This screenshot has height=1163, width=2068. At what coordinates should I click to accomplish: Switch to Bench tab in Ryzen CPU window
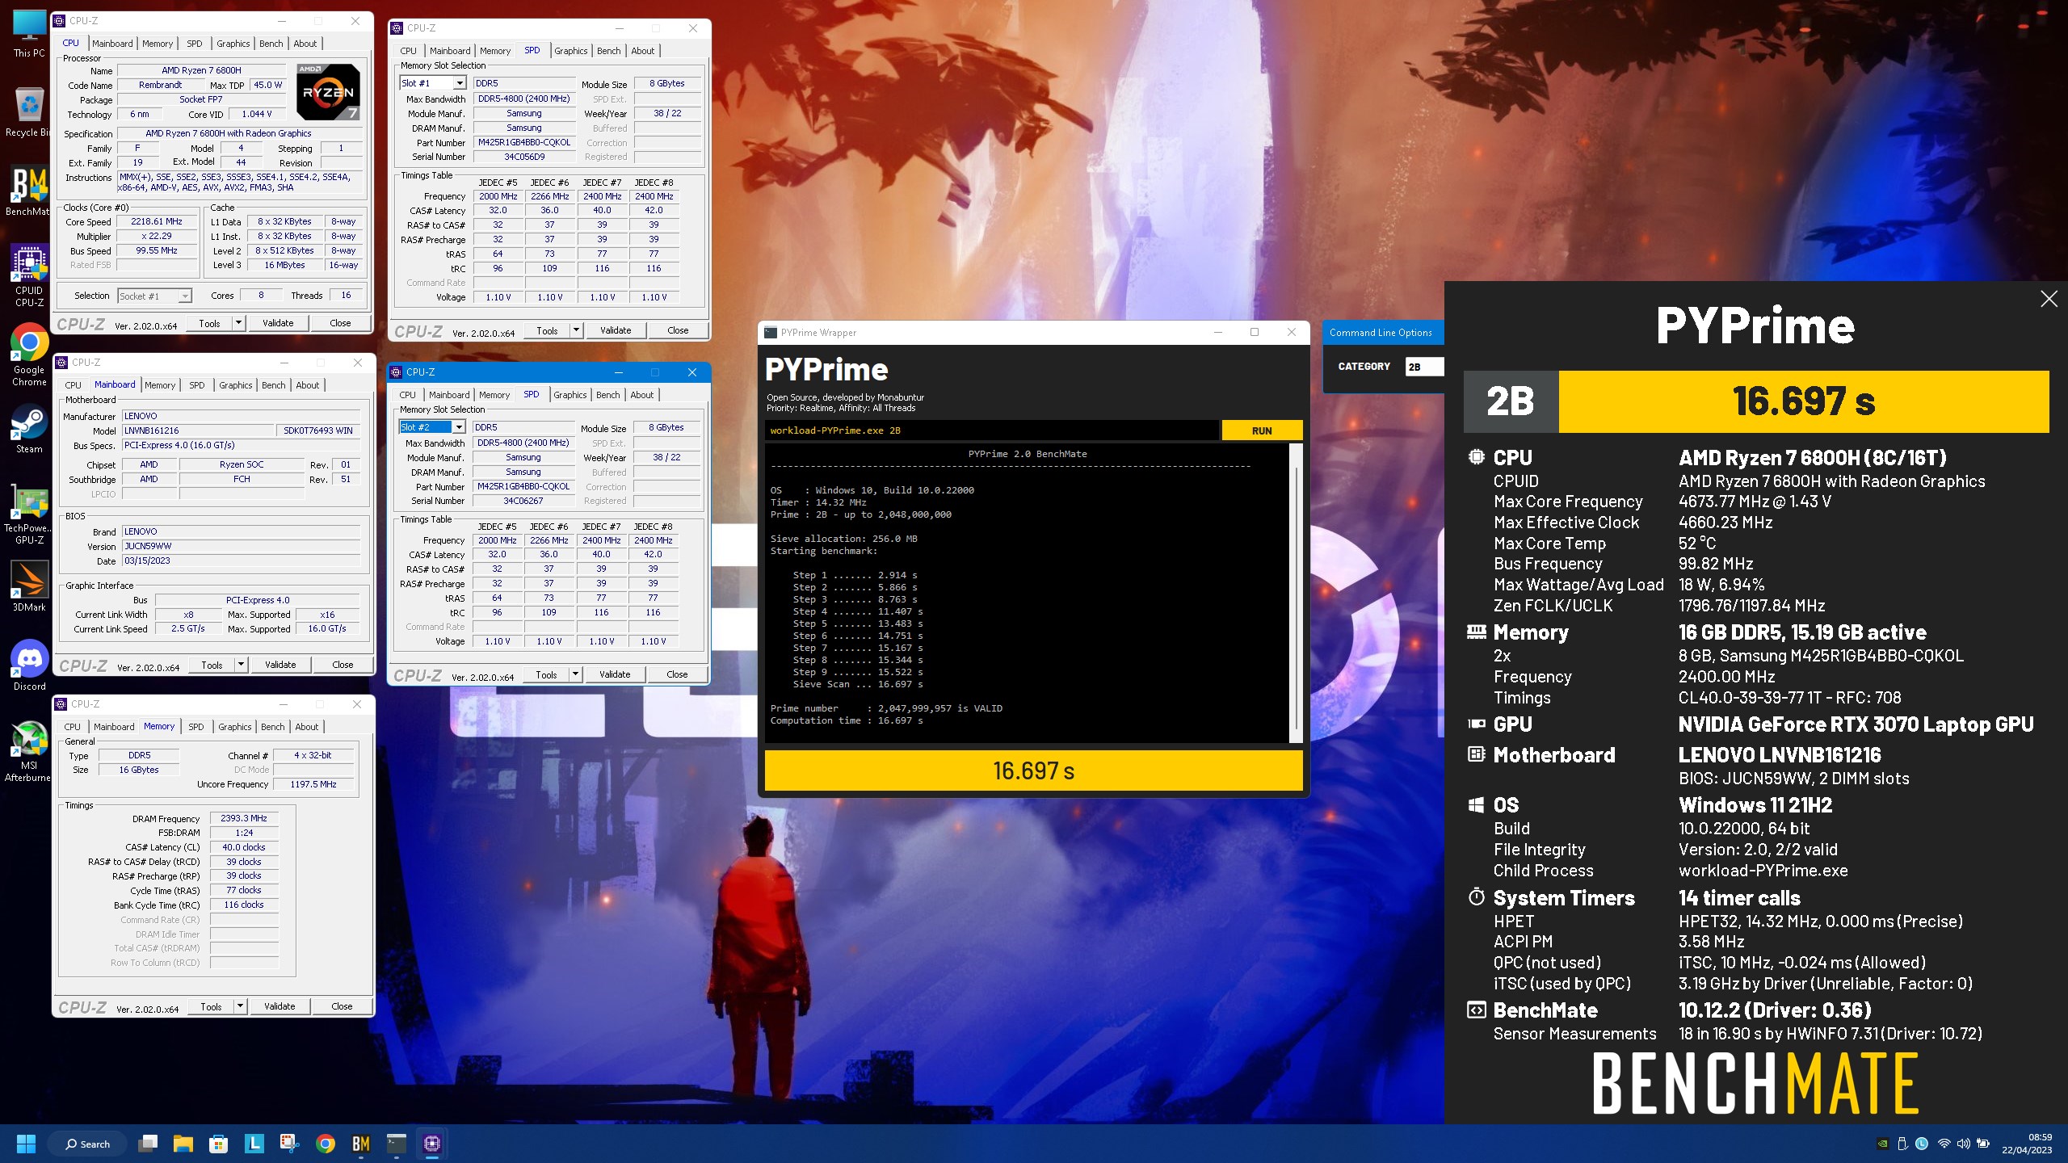pos(271,44)
